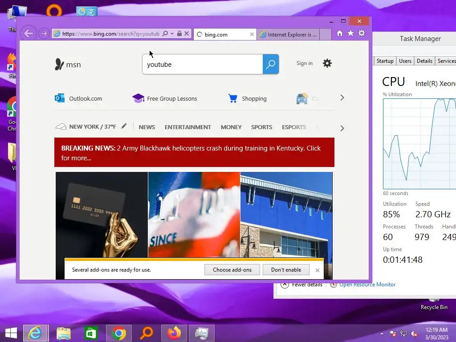This screenshot has width=456, height=342.
Task: Switch to Services tab in Task Manager
Action: [x=446, y=61]
